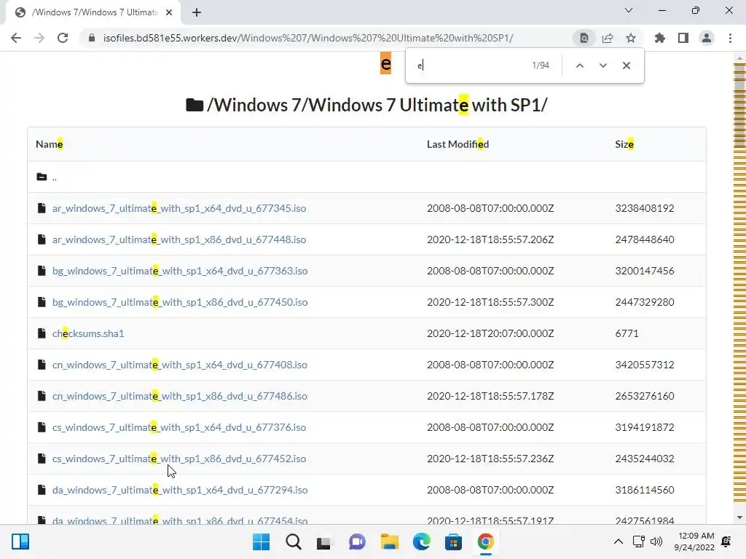Open Windows Widgets panel
Viewport: 746px width, 559px height.
tap(20, 542)
